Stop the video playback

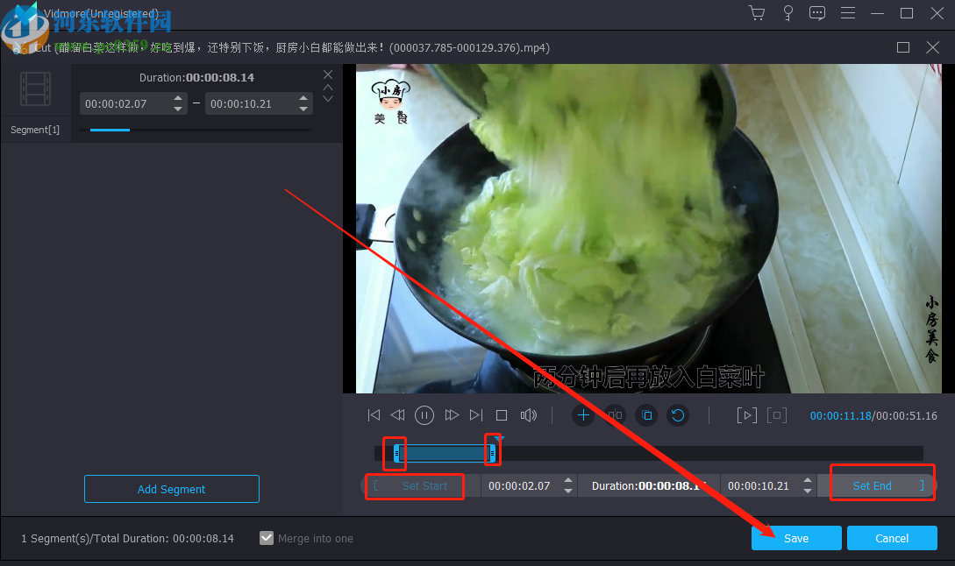pyautogui.click(x=502, y=415)
